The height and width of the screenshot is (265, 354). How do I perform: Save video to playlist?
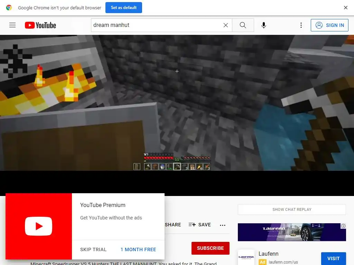tap(199, 225)
